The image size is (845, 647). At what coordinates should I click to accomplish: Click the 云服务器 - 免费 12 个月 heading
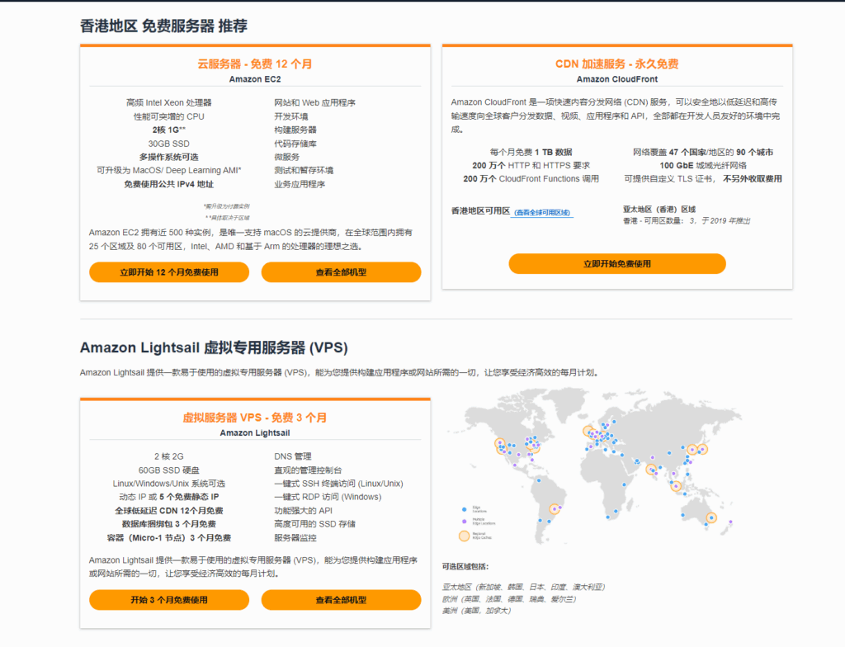click(x=255, y=64)
